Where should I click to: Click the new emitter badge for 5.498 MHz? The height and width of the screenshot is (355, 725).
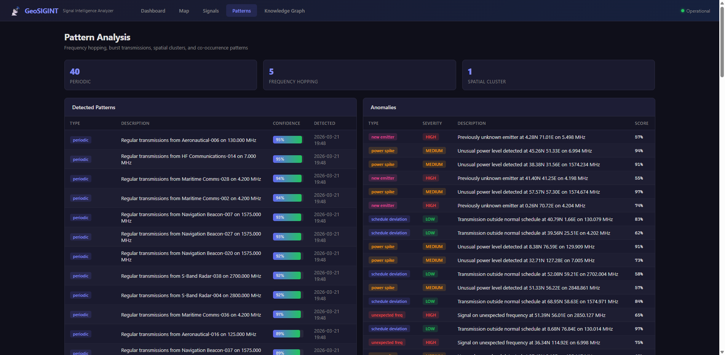point(383,137)
